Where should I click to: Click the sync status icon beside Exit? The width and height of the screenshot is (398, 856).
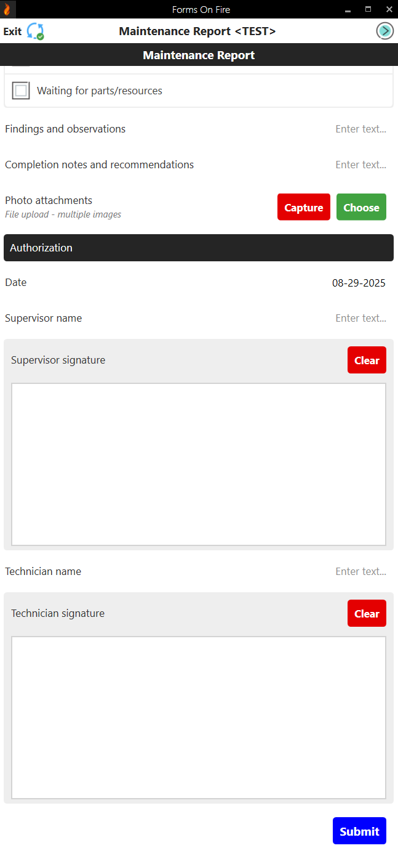tap(35, 31)
